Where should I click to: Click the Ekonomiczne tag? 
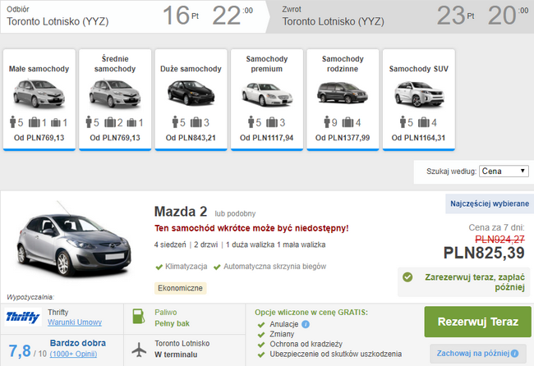click(x=180, y=288)
